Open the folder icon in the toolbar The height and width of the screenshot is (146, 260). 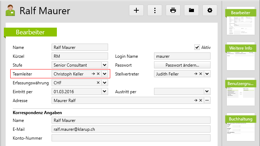[x=191, y=10]
